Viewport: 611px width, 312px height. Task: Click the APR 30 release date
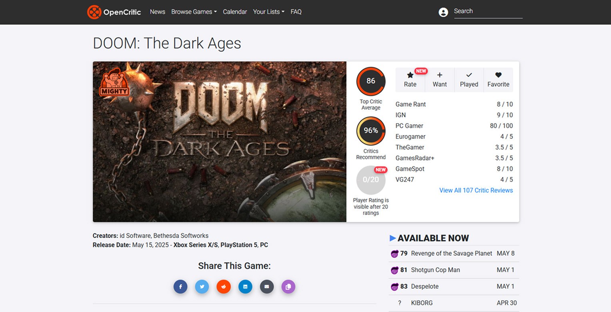pyautogui.click(x=507, y=303)
